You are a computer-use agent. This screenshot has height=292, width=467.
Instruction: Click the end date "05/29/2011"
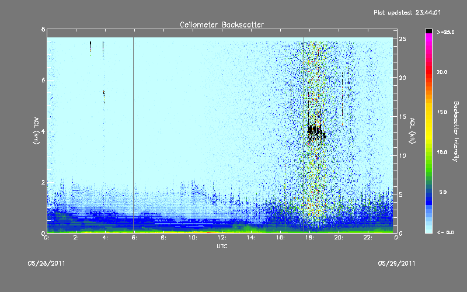click(x=396, y=263)
